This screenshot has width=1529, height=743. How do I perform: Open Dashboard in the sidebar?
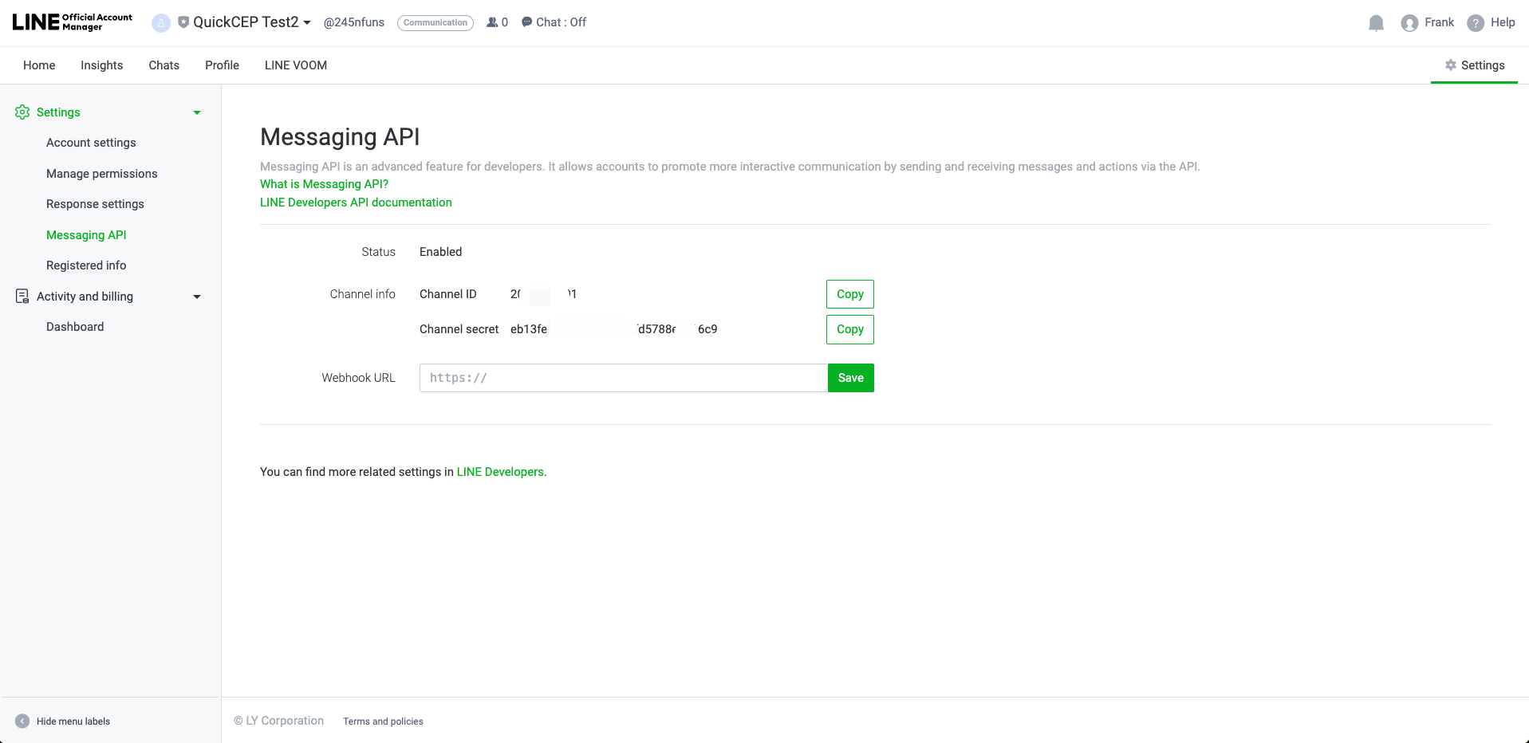pyautogui.click(x=75, y=327)
